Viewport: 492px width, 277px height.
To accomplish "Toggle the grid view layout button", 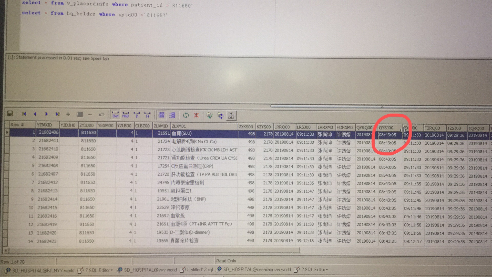I will pyautogui.click(x=161, y=115).
